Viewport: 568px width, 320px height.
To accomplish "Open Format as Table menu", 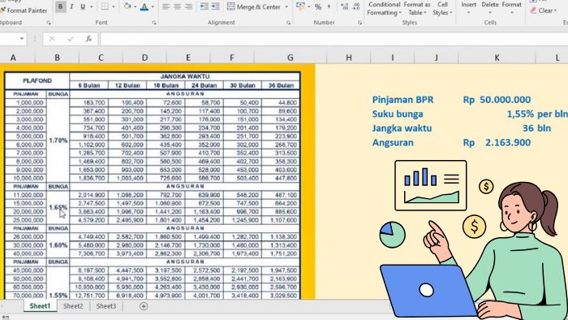I will pyautogui.click(x=417, y=8).
